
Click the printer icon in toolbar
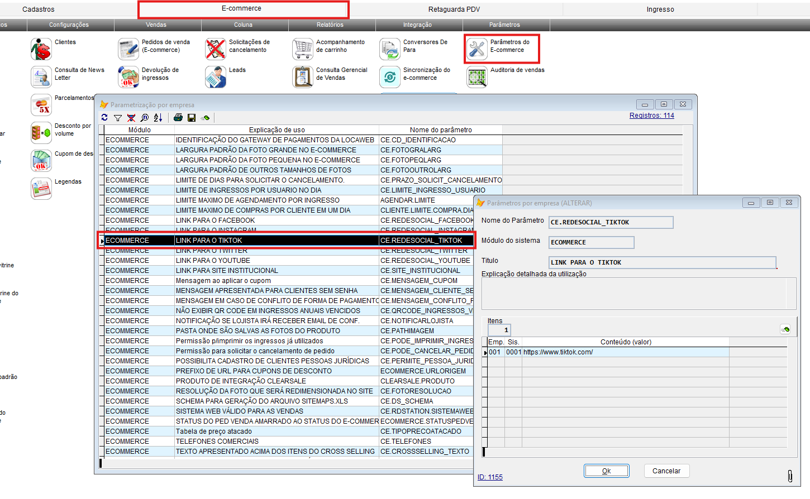[x=178, y=118]
